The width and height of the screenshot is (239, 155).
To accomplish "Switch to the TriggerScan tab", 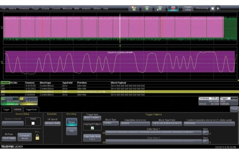I will [31, 110].
